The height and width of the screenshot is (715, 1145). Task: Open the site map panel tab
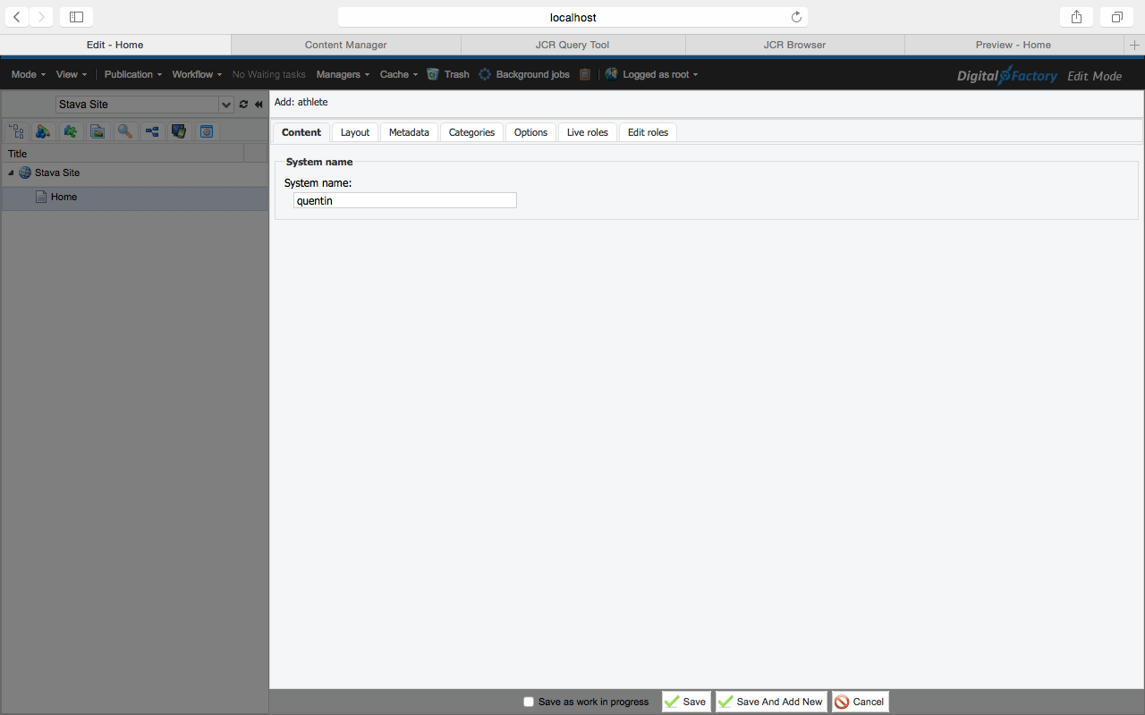point(152,131)
